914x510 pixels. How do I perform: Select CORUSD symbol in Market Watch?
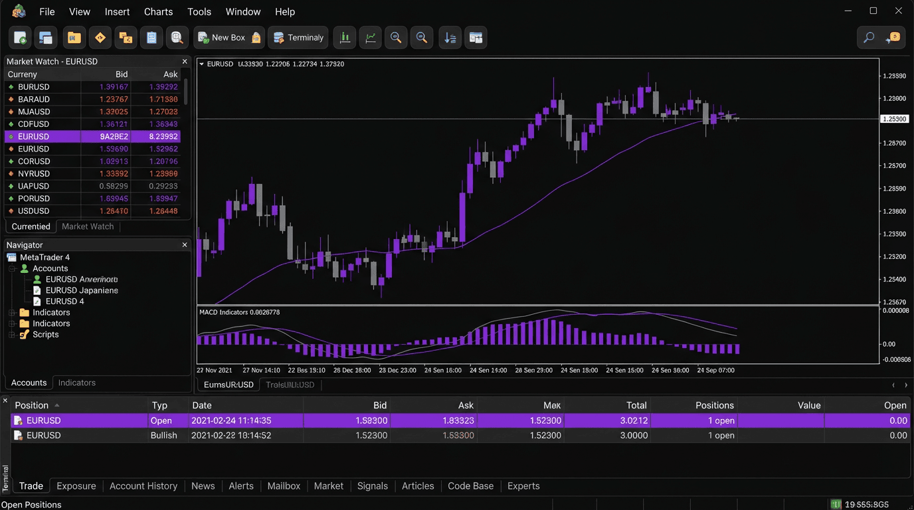[x=34, y=161]
